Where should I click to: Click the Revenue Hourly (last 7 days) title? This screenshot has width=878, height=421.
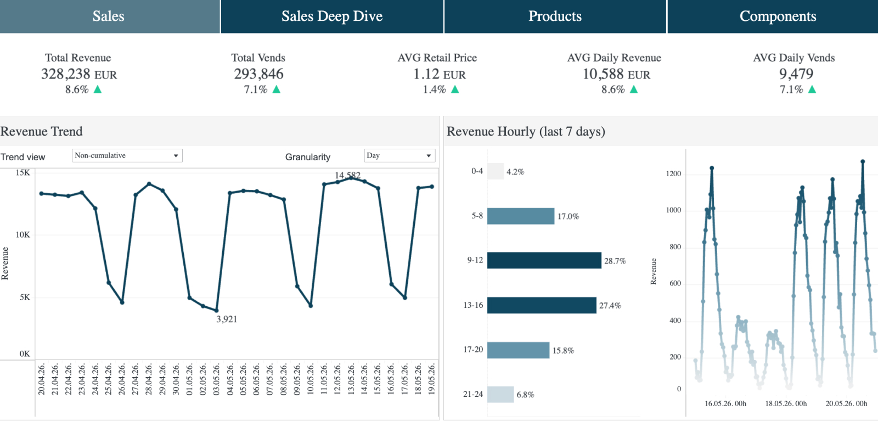click(x=526, y=132)
